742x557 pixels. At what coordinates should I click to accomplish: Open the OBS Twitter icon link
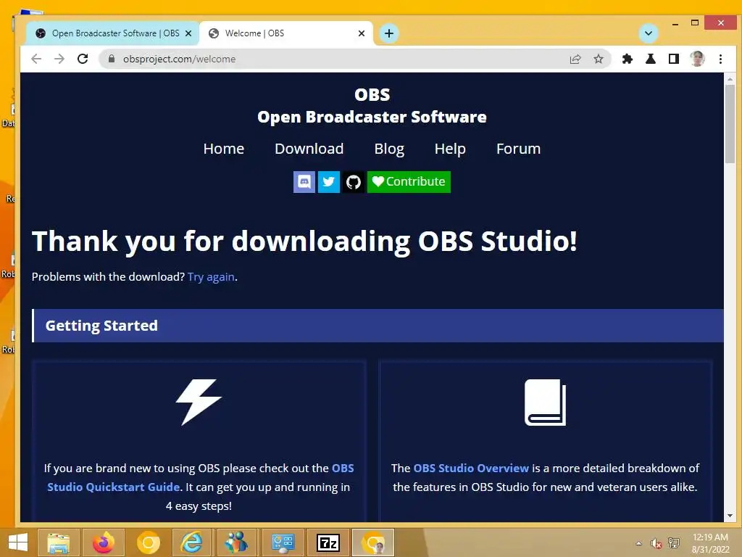[329, 182]
